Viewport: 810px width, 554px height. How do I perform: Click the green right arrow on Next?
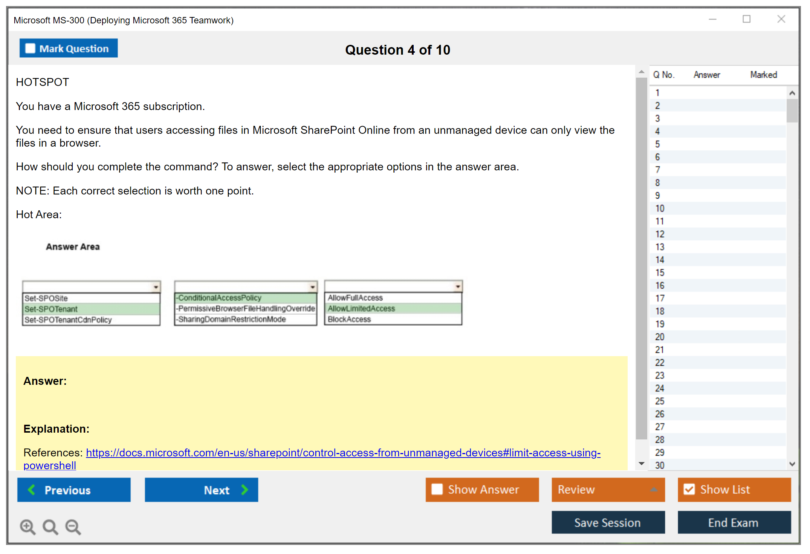pyautogui.click(x=245, y=490)
